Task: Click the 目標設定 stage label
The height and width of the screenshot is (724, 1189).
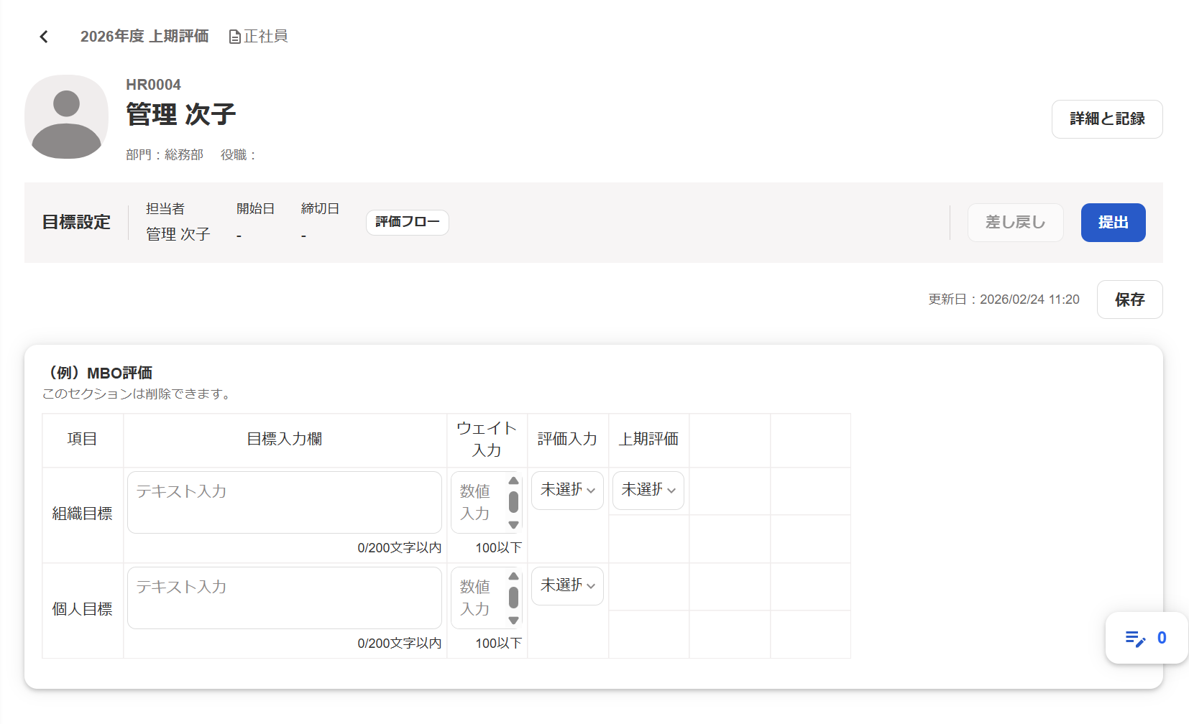Action: pos(76,223)
